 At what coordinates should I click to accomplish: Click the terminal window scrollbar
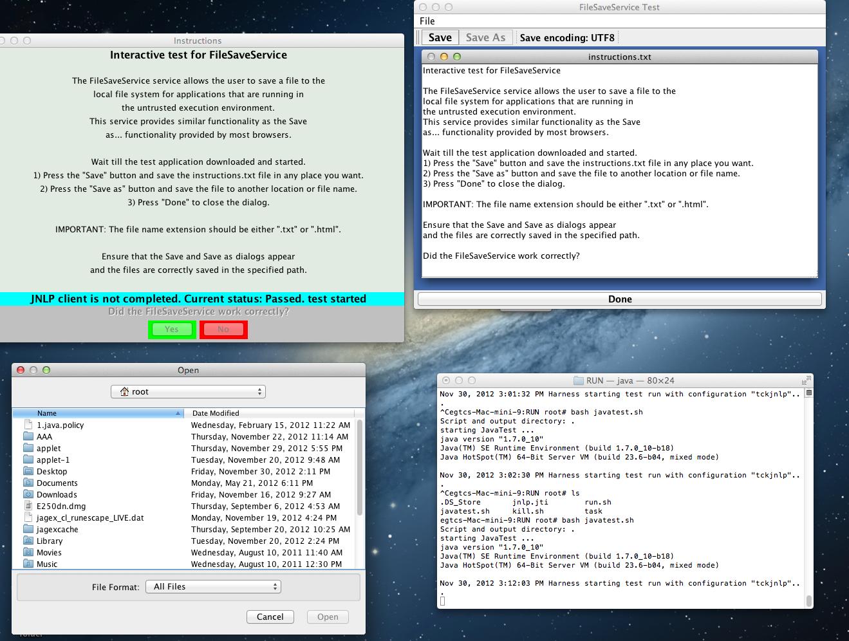pos(808,496)
